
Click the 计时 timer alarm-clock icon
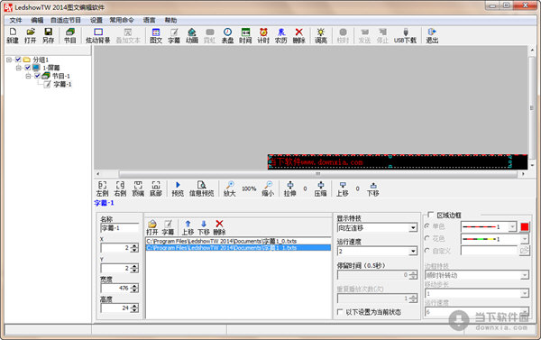263,35
